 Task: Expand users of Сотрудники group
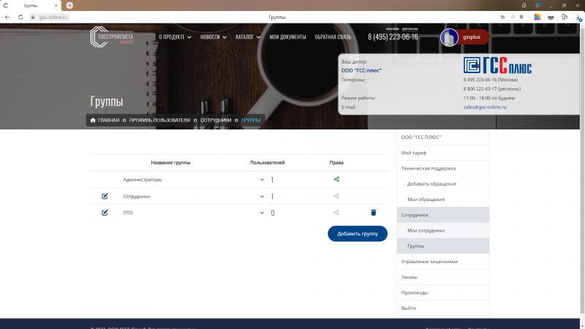262,197
